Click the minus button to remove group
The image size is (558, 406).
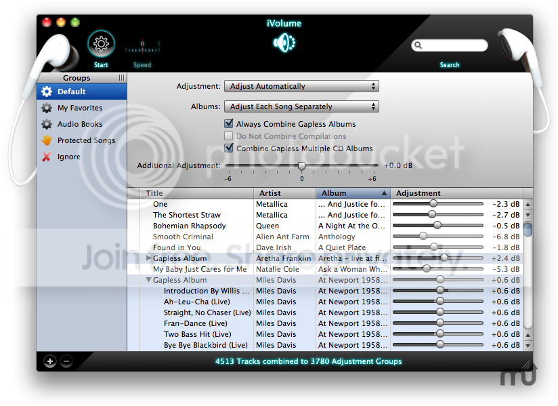pos(66,361)
